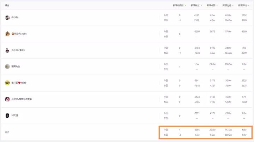The height and width of the screenshot is (142, 254).
Task: Click 祁天道's black profile avatar
Action: 7,116
